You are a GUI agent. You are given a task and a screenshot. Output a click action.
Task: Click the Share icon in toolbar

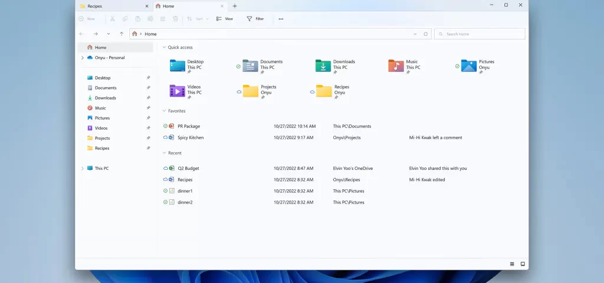[163, 18]
